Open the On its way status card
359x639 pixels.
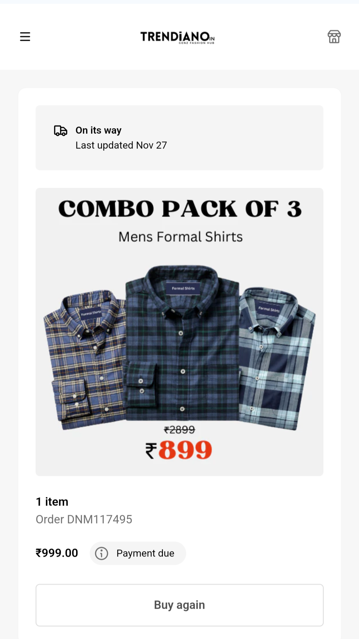[179, 138]
